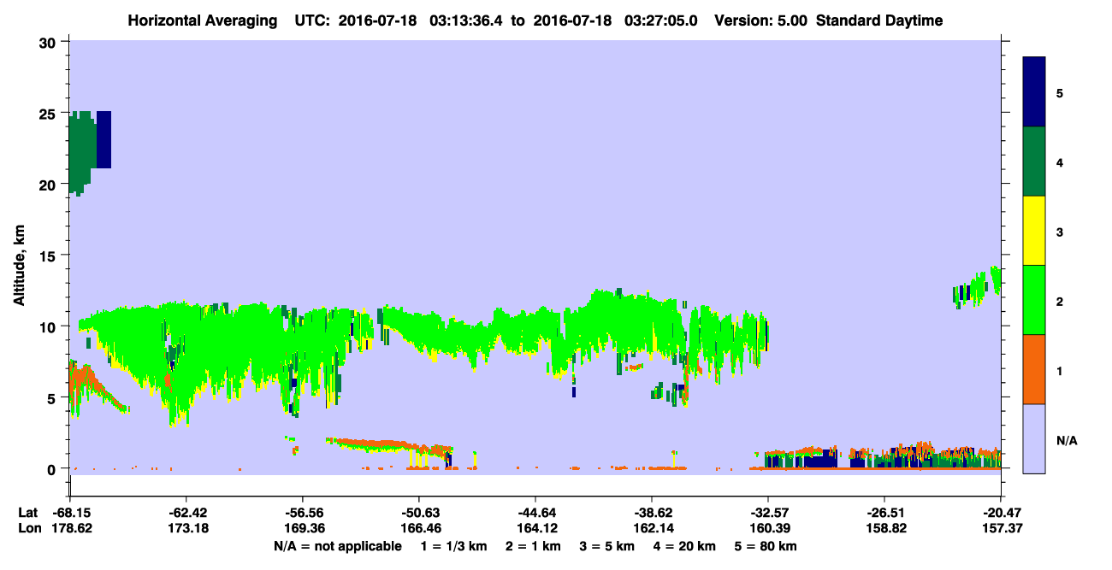Click the longitude value 162.14
This screenshot has height=570, width=1112.
652,528
